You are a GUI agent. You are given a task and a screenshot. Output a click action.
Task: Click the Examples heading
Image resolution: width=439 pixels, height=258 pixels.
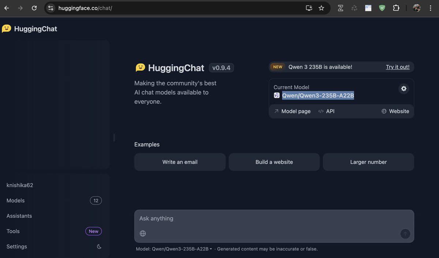click(147, 145)
